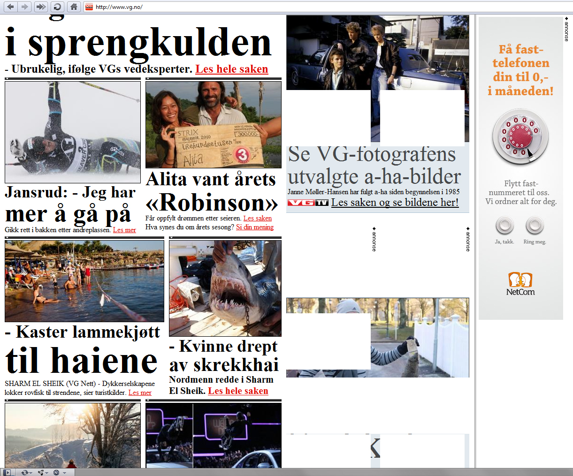Click "Se VG-fotografens utvalgte a-ha-bilder" headline
This screenshot has height=476, width=573.
(x=374, y=166)
